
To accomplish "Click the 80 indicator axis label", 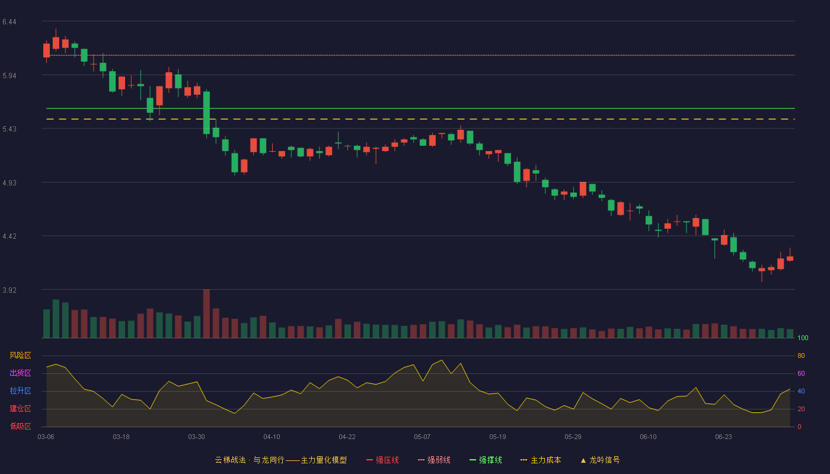I will [802, 355].
